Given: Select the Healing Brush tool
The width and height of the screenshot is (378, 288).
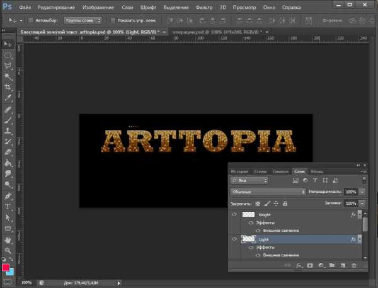Looking at the screenshot, I should pos(8,110).
